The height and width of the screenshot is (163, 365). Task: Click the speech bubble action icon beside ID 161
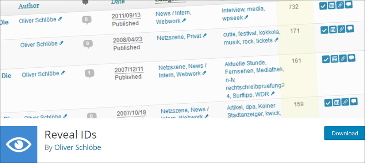tap(352, 58)
